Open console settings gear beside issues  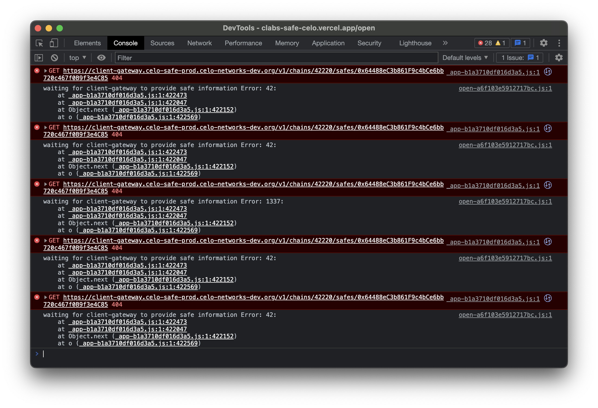559,58
